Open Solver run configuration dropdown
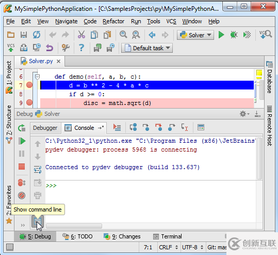This screenshot has width=278, height=255. pos(195,35)
